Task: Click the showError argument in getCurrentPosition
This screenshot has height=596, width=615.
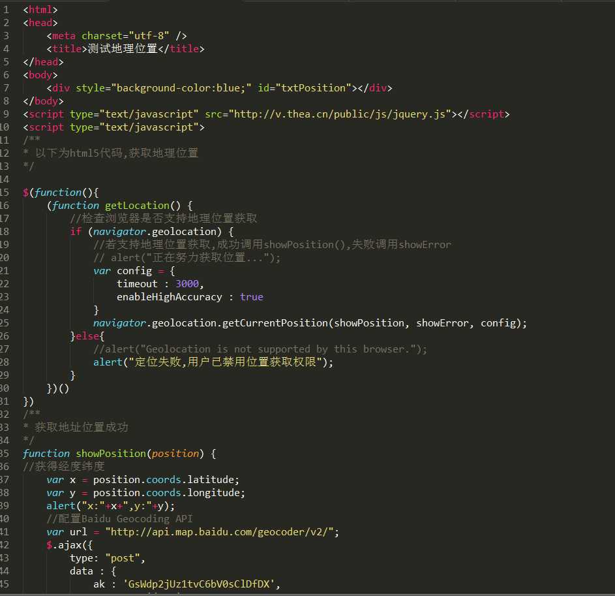Action: [442, 322]
